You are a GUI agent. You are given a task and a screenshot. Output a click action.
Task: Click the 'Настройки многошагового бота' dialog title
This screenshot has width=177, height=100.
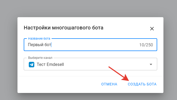pos(63,28)
